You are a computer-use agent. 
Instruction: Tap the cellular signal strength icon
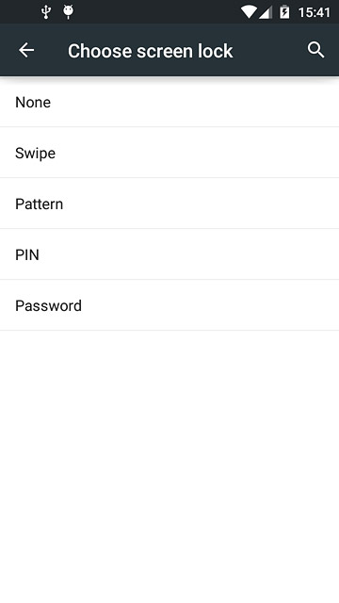266,12
